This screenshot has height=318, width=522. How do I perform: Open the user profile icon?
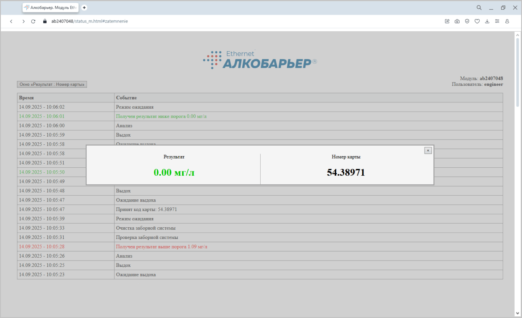point(507,21)
